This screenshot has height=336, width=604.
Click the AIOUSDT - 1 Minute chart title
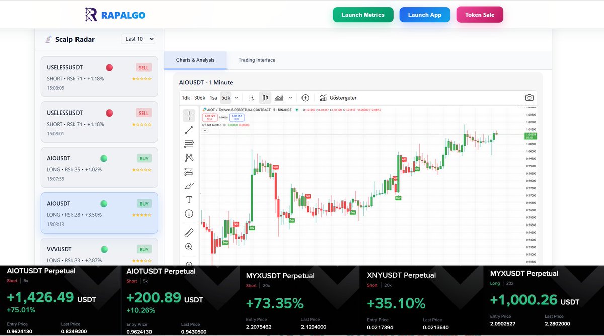pyautogui.click(x=206, y=82)
